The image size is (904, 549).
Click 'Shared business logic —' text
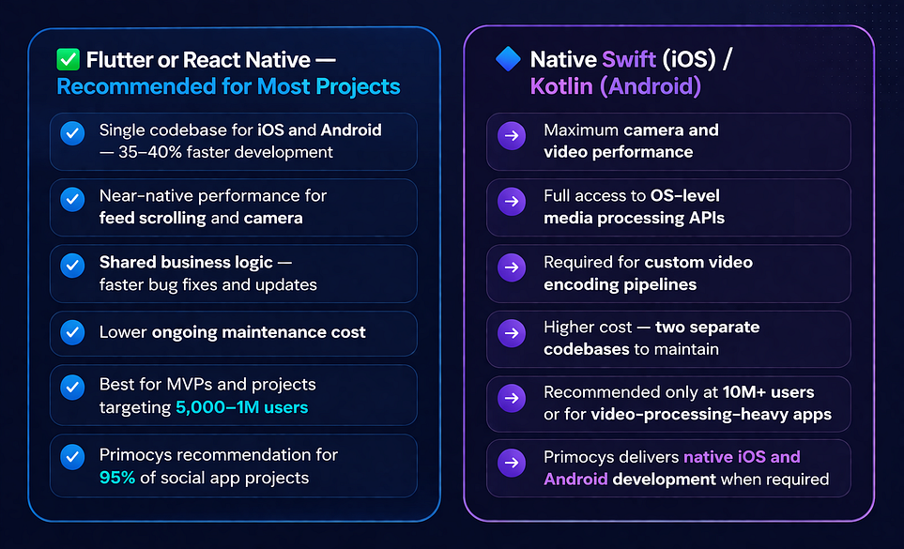pos(195,262)
